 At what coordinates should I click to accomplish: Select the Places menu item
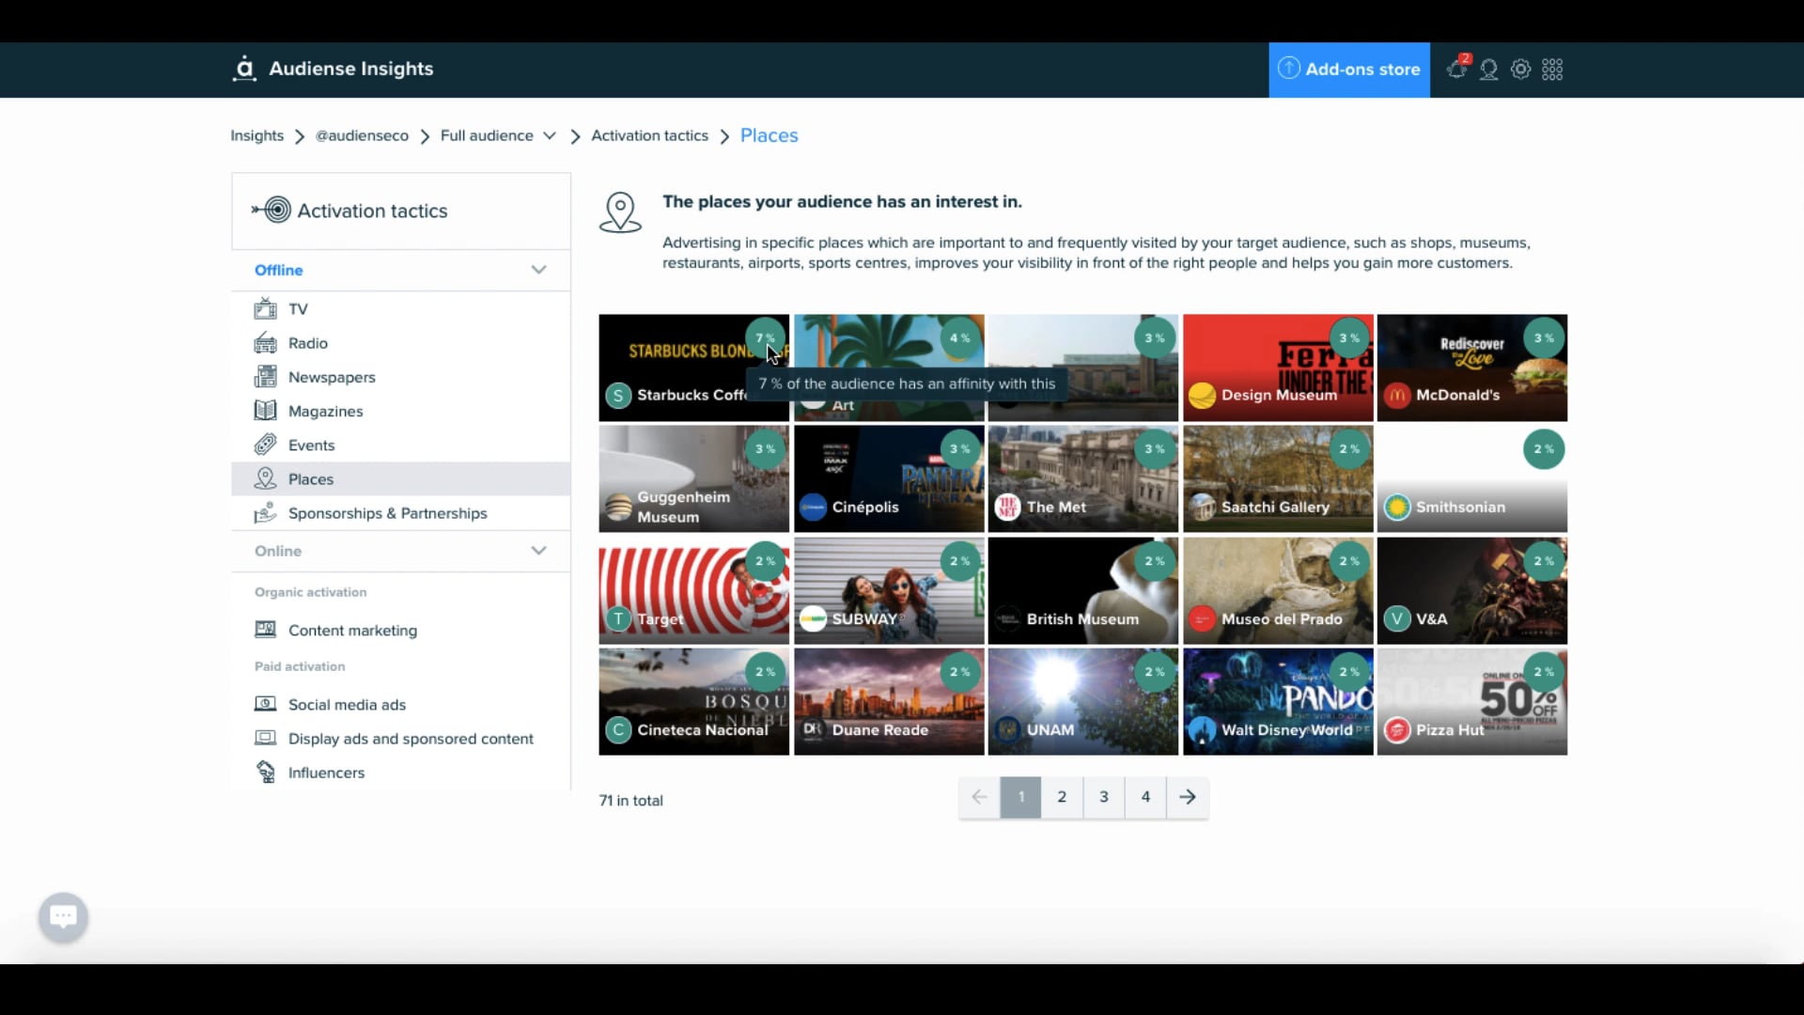point(401,479)
